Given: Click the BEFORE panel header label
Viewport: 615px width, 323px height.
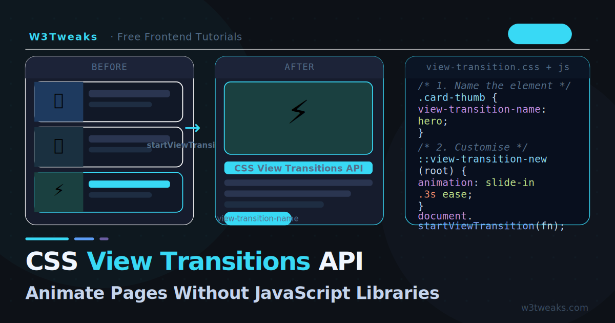Looking at the screenshot, I should pos(109,67).
